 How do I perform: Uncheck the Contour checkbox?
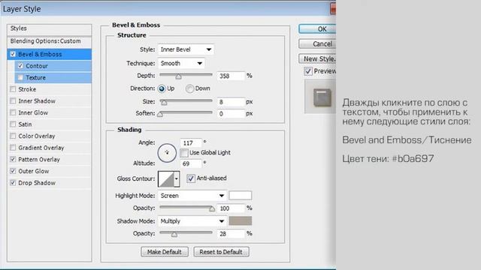(x=20, y=66)
